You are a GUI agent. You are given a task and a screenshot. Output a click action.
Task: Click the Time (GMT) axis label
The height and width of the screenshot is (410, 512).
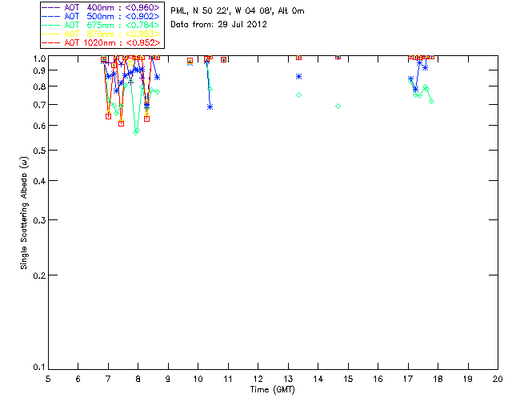[272, 390]
